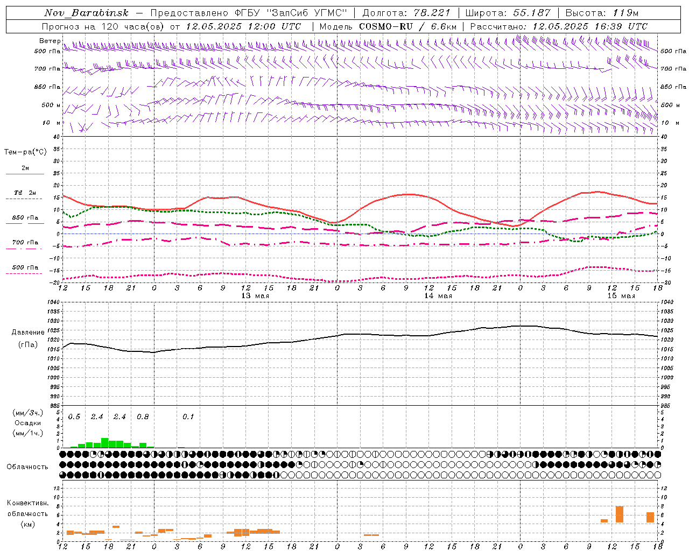Select '700 гПа' in the temperature legend
689x551 pixels.
click(x=25, y=243)
